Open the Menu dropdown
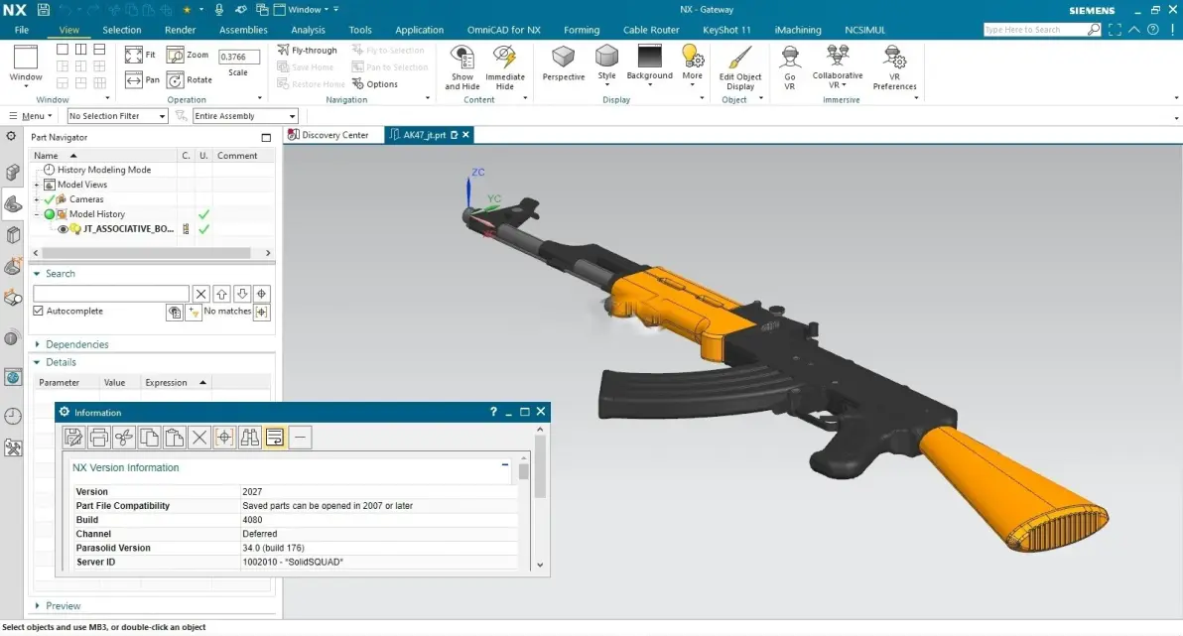Screen dimensions: 1183x636 [x=31, y=116]
